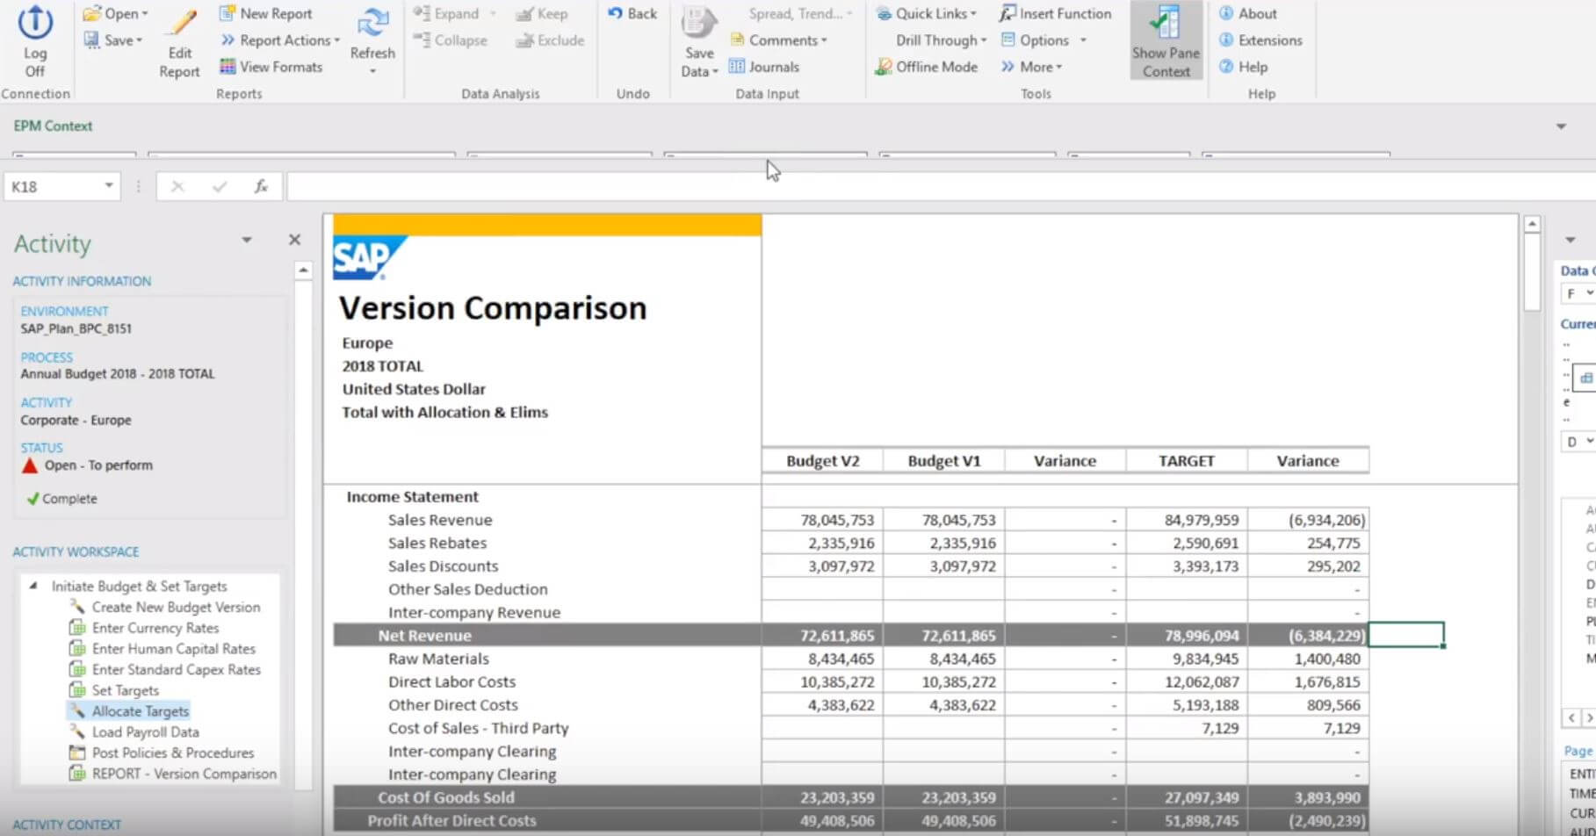Viewport: 1596px width, 836px height.
Task: Select Cost Of Goods Sold TARGET 27,097,349
Action: pos(1186,797)
